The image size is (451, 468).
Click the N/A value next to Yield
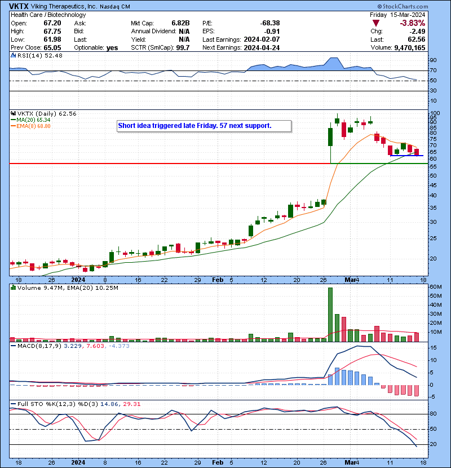coord(184,39)
